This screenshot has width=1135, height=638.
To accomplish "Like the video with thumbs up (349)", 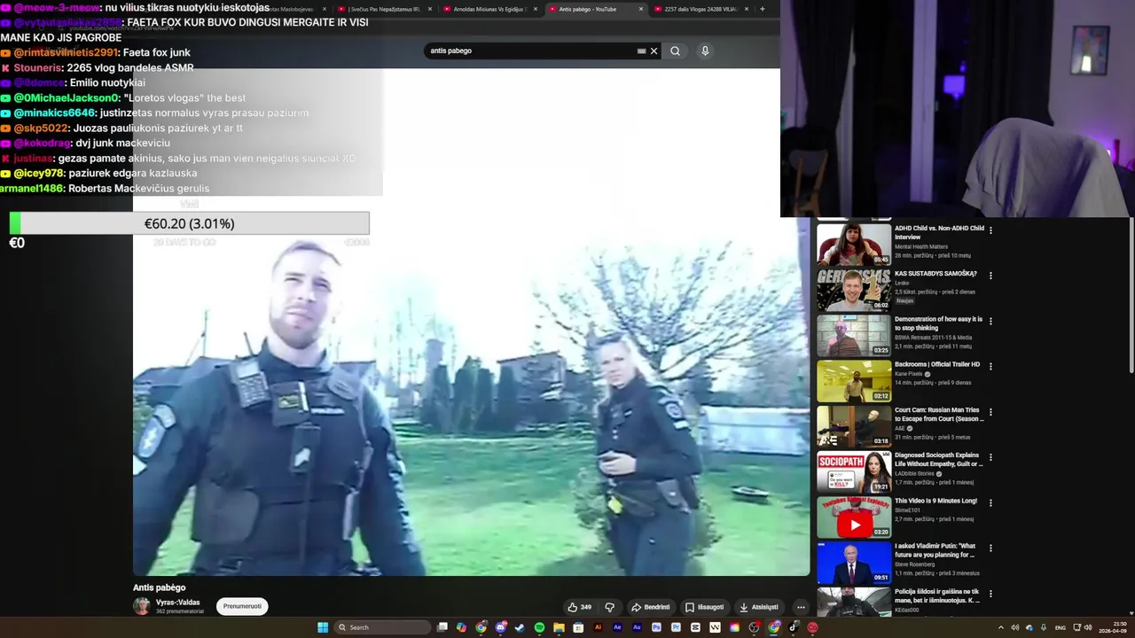I will tap(580, 607).
